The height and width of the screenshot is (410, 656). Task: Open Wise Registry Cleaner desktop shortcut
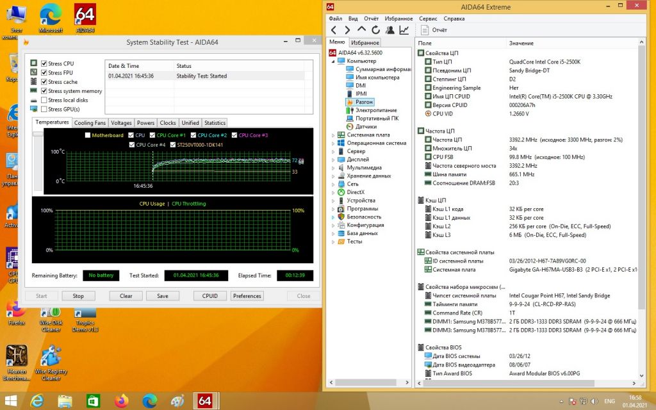51,363
